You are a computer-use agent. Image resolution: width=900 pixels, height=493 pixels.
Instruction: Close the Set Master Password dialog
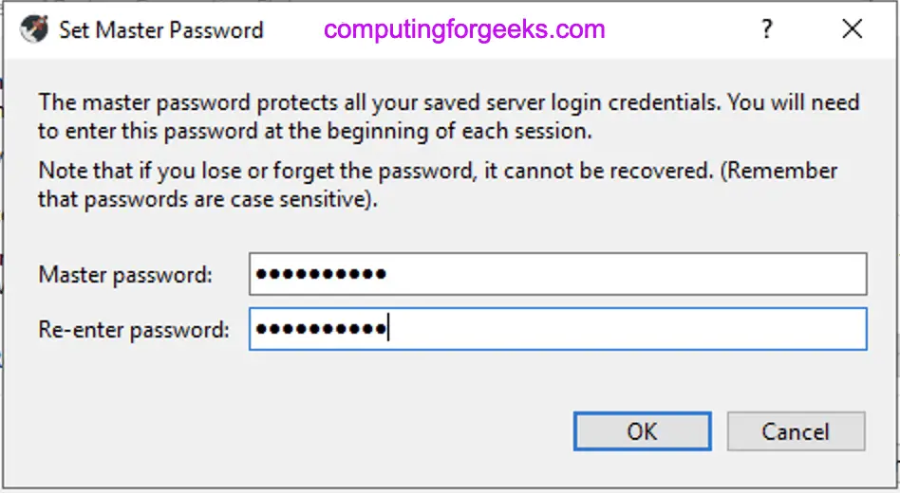coord(853,28)
